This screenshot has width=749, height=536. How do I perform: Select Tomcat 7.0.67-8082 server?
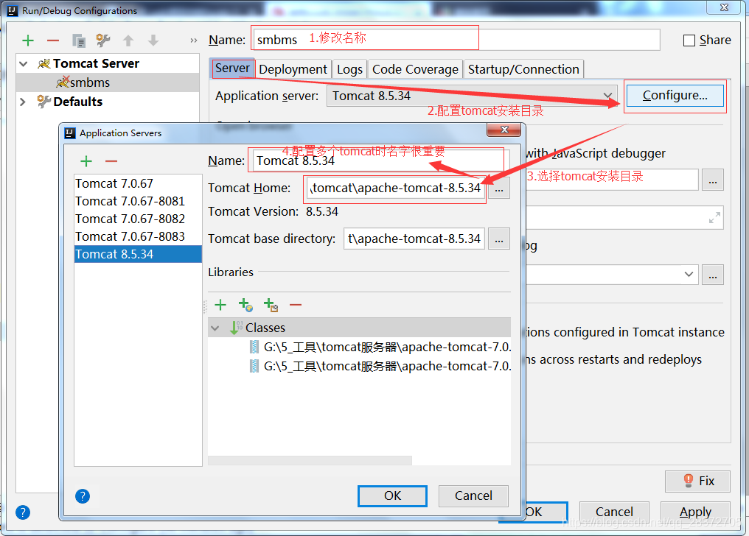tap(138, 219)
